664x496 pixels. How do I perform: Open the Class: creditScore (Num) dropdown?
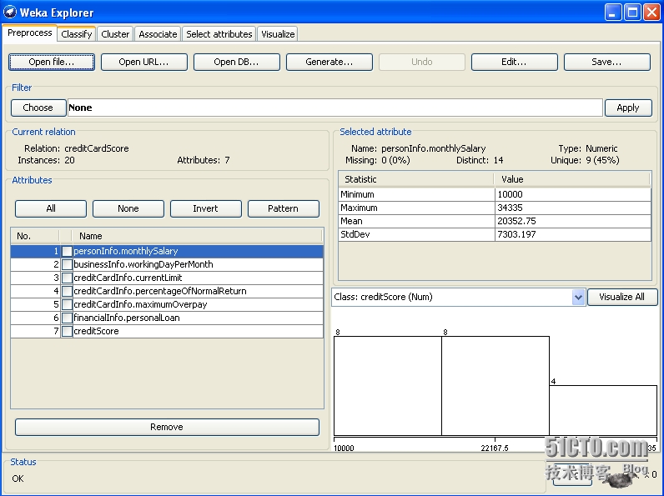pyautogui.click(x=459, y=297)
